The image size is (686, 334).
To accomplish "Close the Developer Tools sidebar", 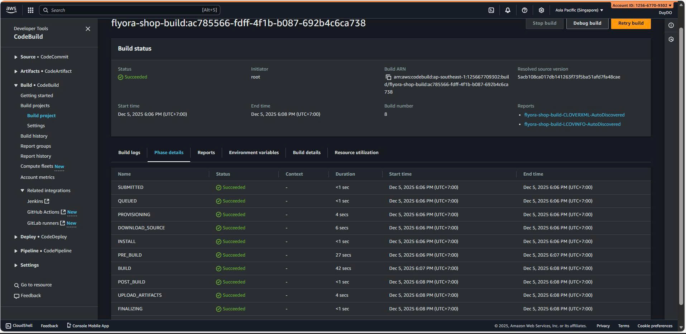I will pyautogui.click(x=88, y=29).
